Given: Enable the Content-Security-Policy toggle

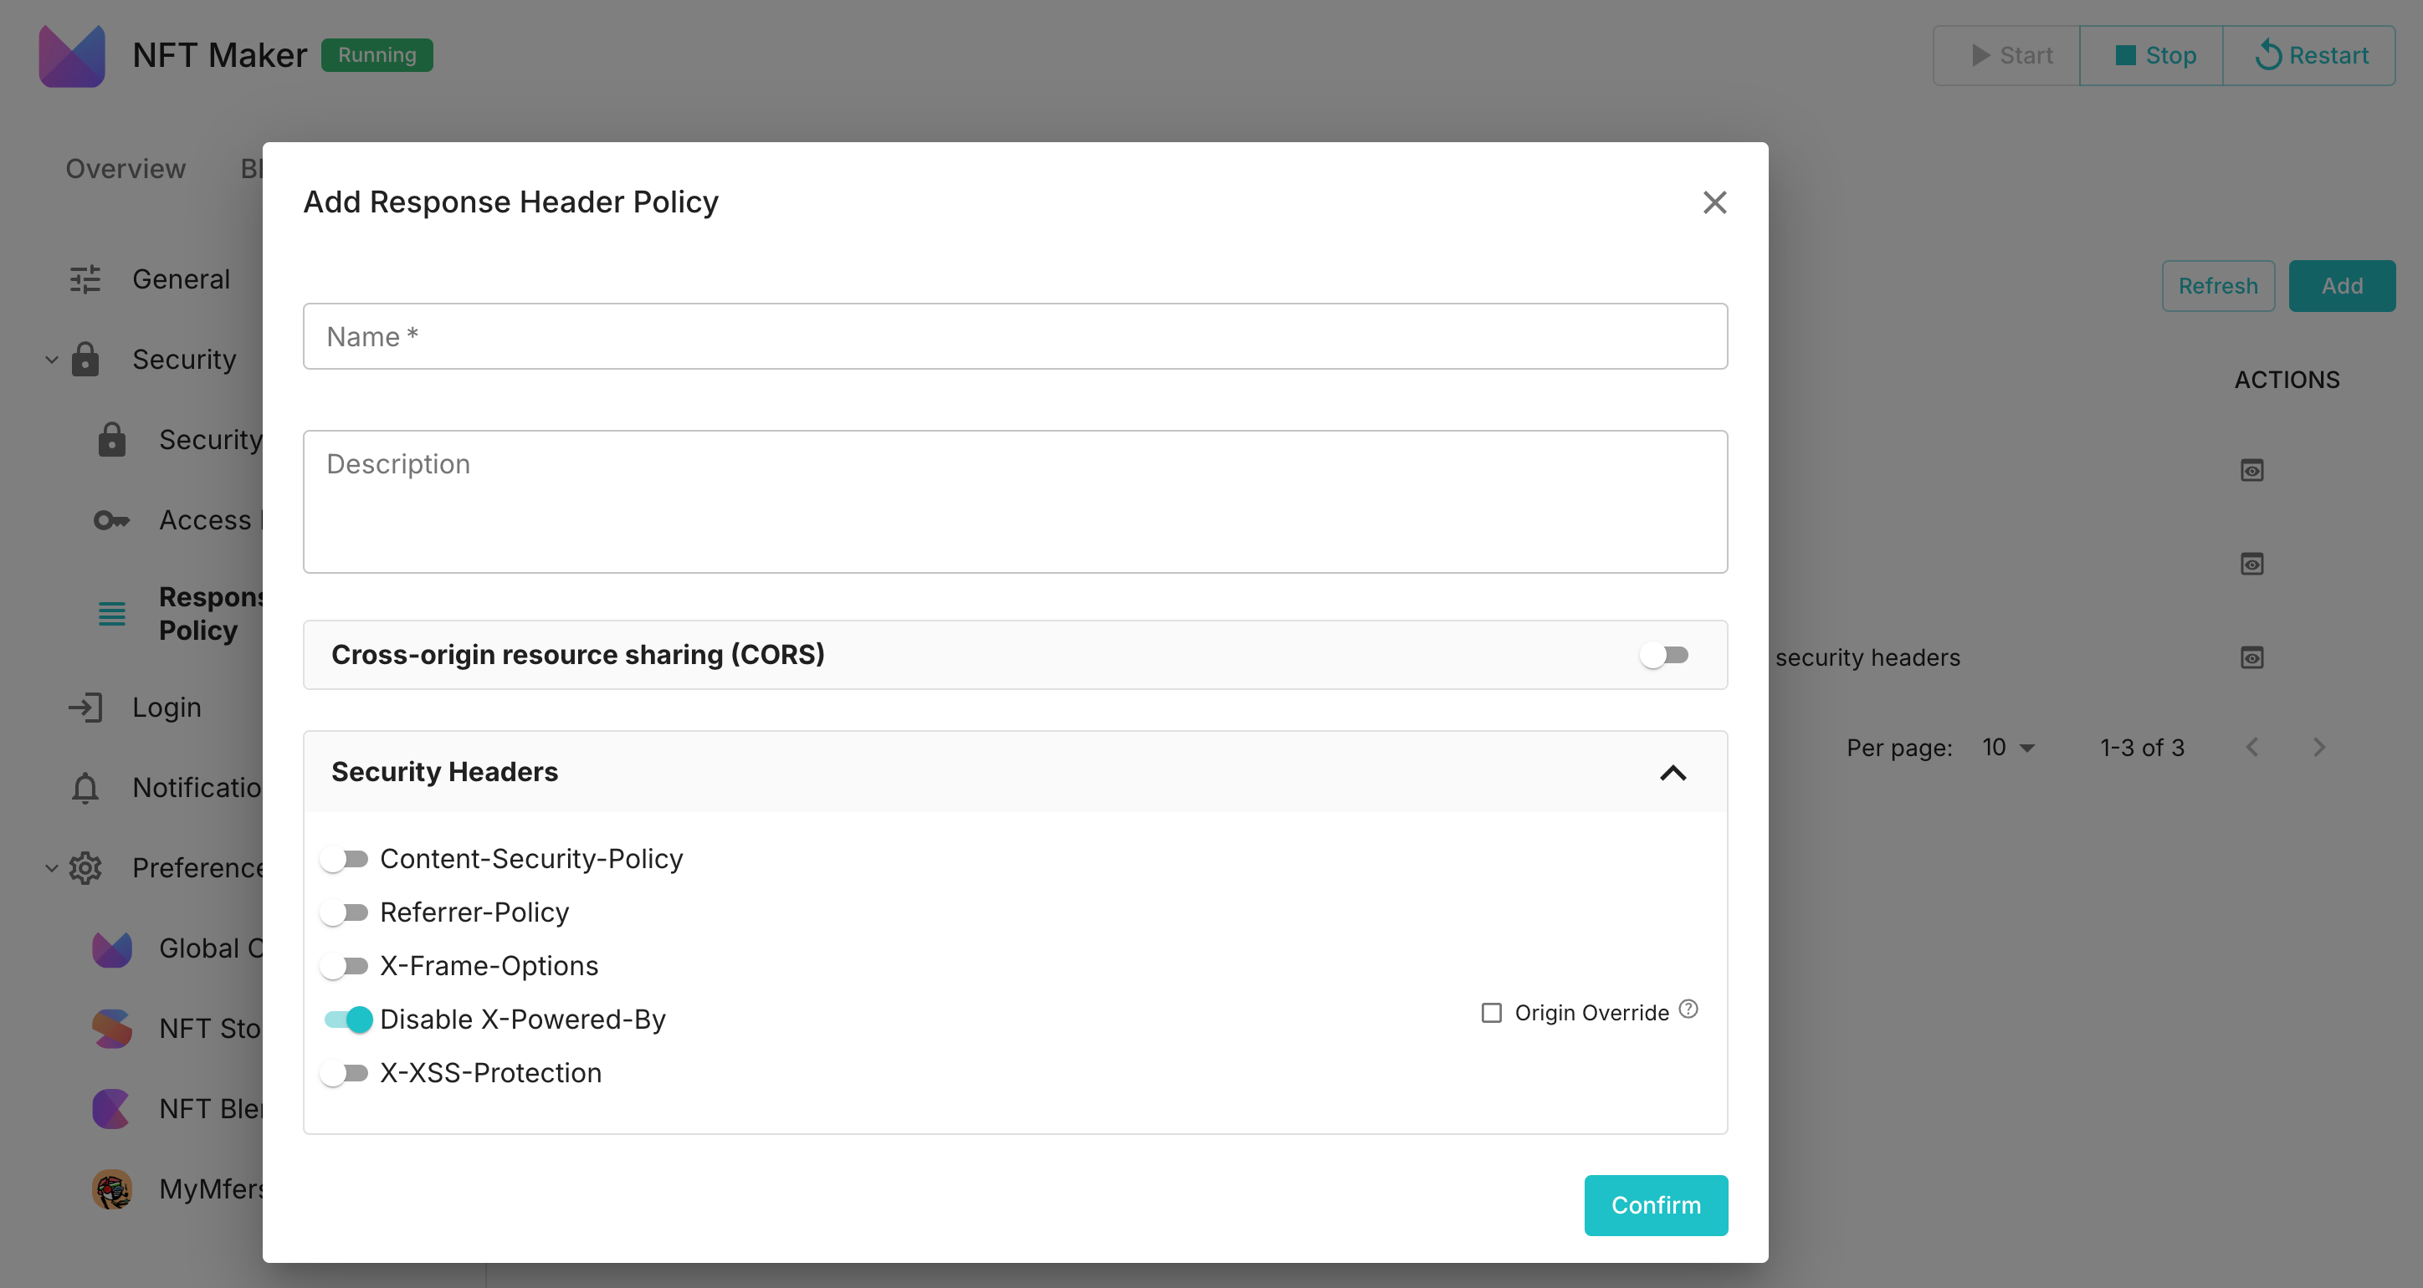Looking at the screenshot, I should click(x=344, y=858).
